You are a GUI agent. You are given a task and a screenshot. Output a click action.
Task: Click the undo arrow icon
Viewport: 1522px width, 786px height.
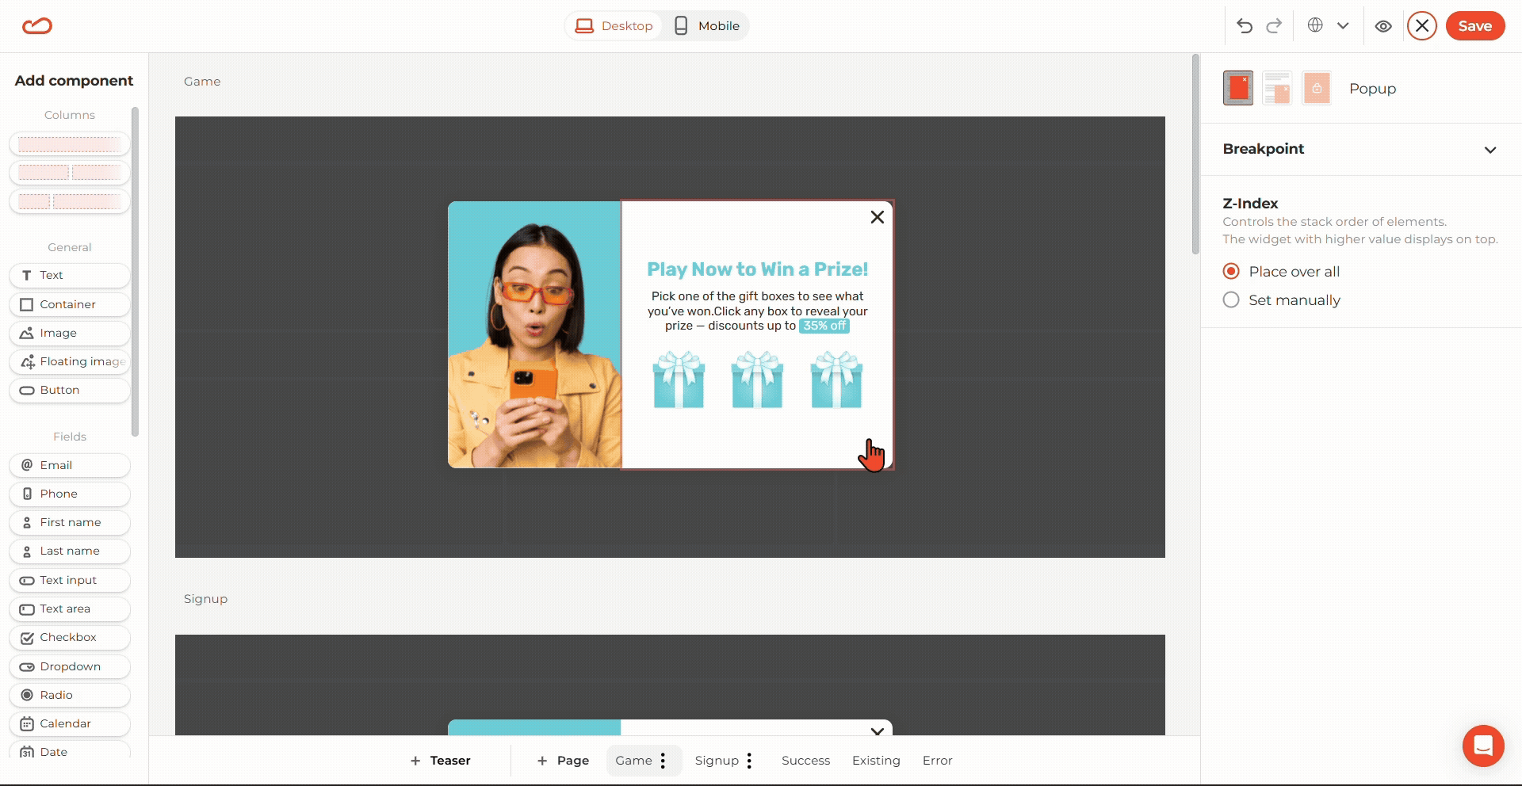(x=1244, y=26)
